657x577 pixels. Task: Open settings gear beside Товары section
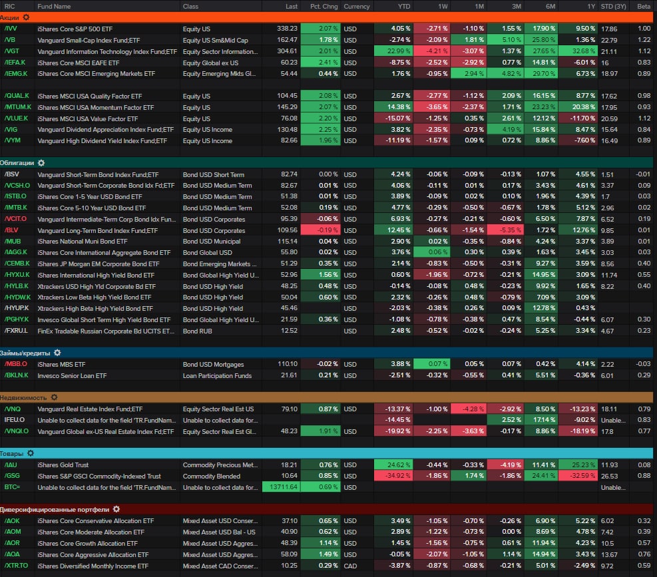point(31,453)
